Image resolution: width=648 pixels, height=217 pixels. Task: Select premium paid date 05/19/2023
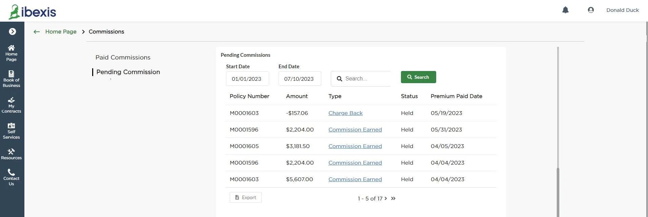coord(446,113)
